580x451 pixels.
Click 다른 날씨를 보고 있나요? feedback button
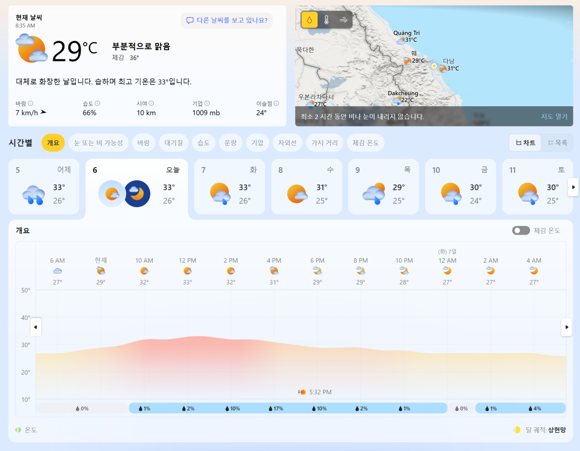[227, 20]
